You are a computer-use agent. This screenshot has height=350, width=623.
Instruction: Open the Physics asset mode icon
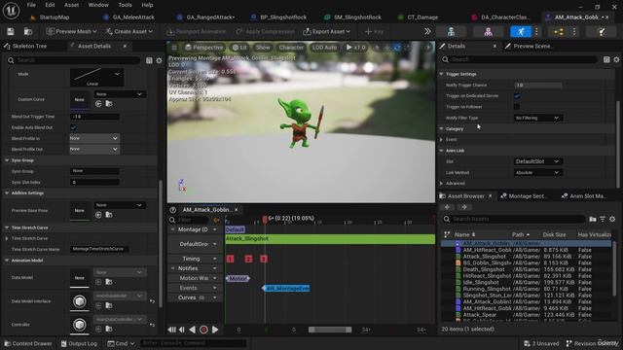(602, 32)
